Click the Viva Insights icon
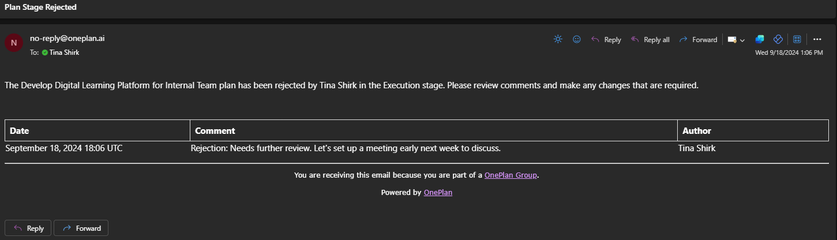 coord(778,39)
